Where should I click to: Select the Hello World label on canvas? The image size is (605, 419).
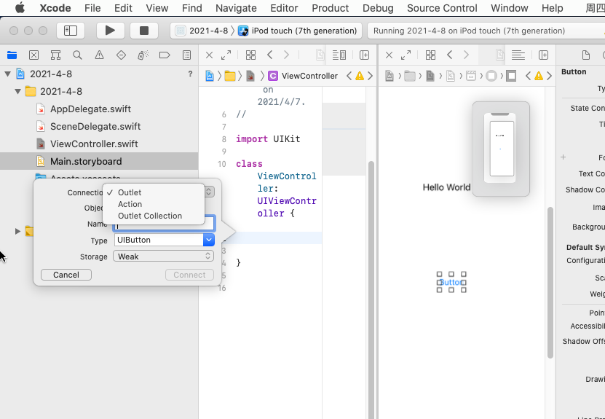(x=446, y=187)
